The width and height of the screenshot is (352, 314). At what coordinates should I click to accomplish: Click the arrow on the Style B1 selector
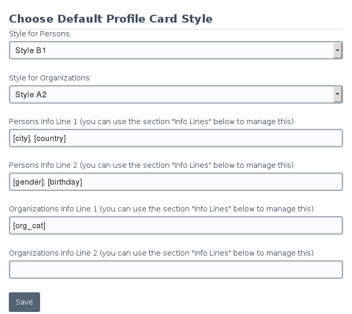coord(337,50)
